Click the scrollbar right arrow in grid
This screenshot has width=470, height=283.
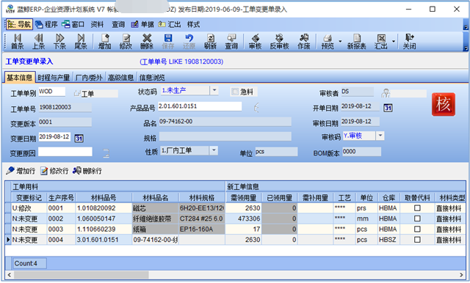pos(461,275)
